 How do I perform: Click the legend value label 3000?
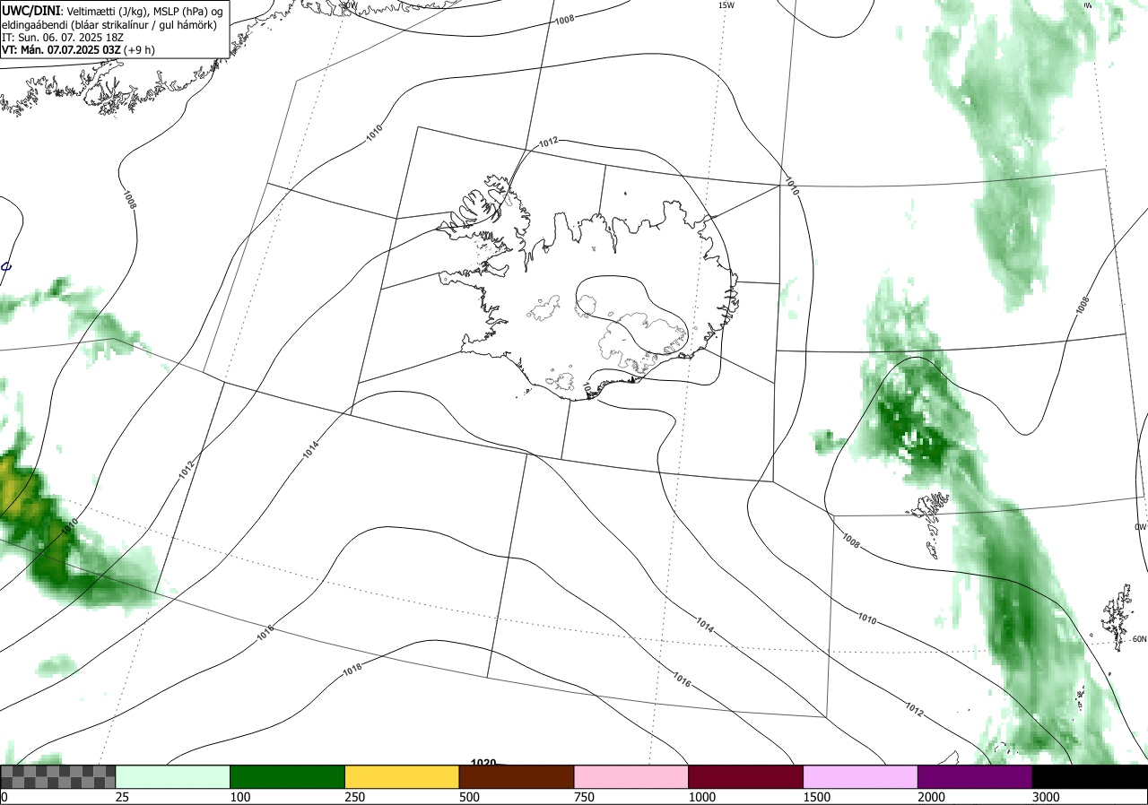click(1046, 797)
